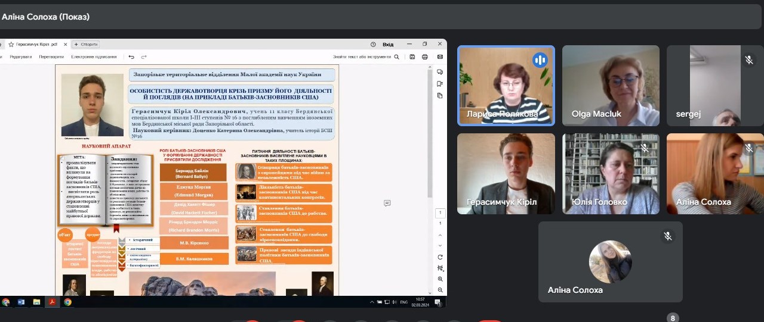
Task: Go to the previous page with up chevron
Action: pyautogui.click(x=440, y=234)
